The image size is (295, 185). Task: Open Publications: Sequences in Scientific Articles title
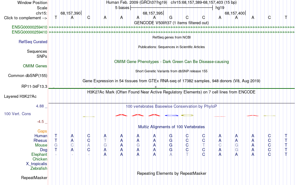171,47
